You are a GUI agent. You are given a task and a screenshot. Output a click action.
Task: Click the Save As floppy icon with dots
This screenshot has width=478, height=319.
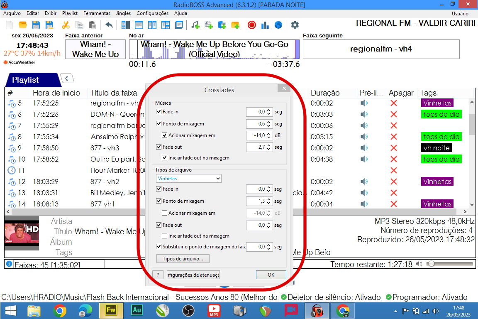coord(49,25)
